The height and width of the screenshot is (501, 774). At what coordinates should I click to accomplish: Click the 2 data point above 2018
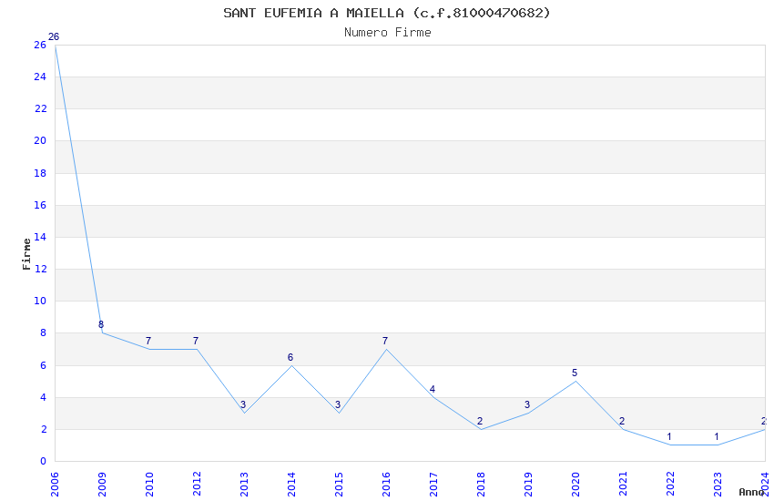coord(479,421)
